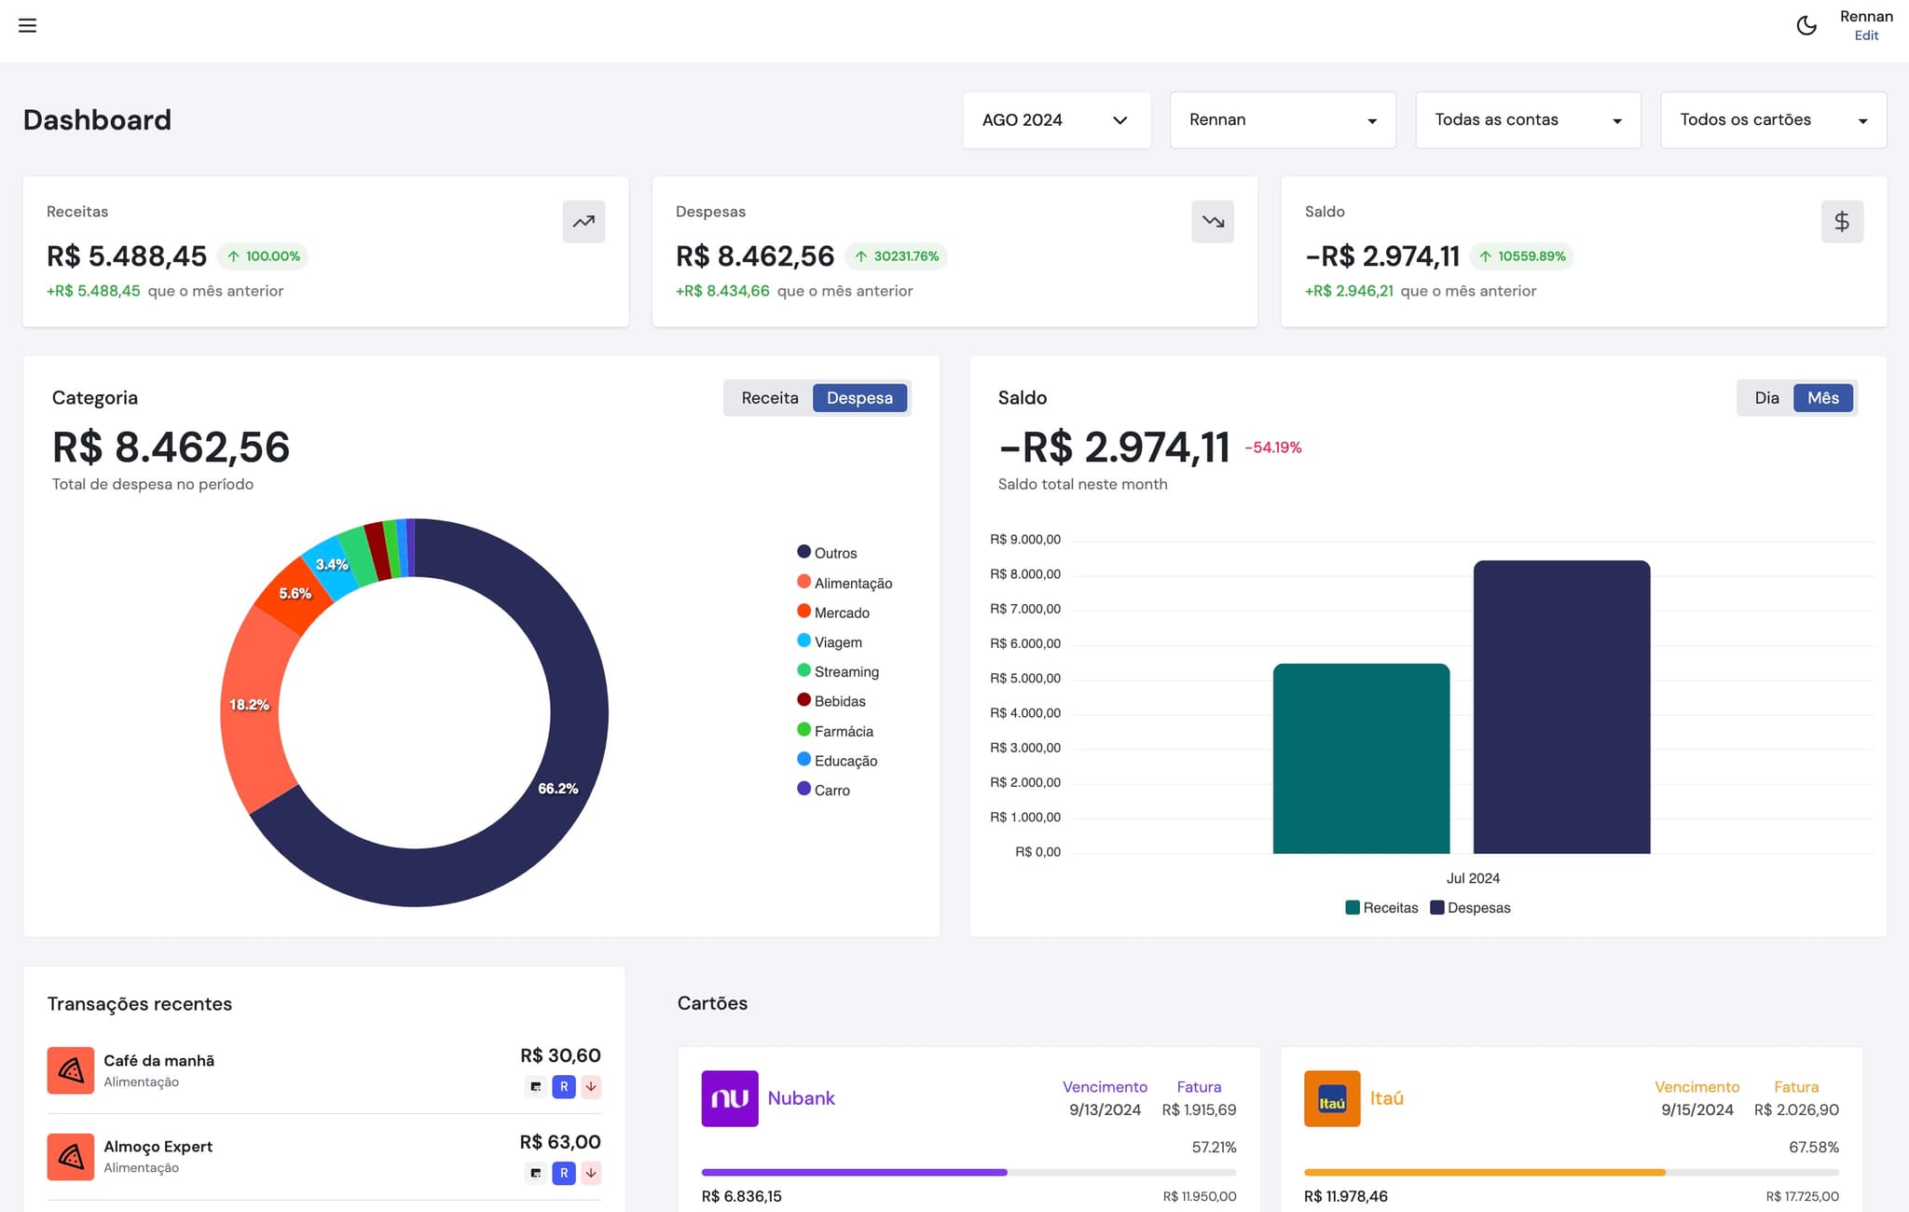Click the Receitas 100.00% increase badge
1909x1212 pixels.
[263, 256]
